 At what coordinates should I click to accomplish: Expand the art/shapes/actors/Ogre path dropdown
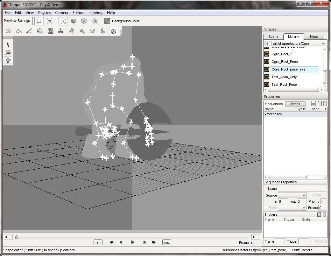click(323, 44)
